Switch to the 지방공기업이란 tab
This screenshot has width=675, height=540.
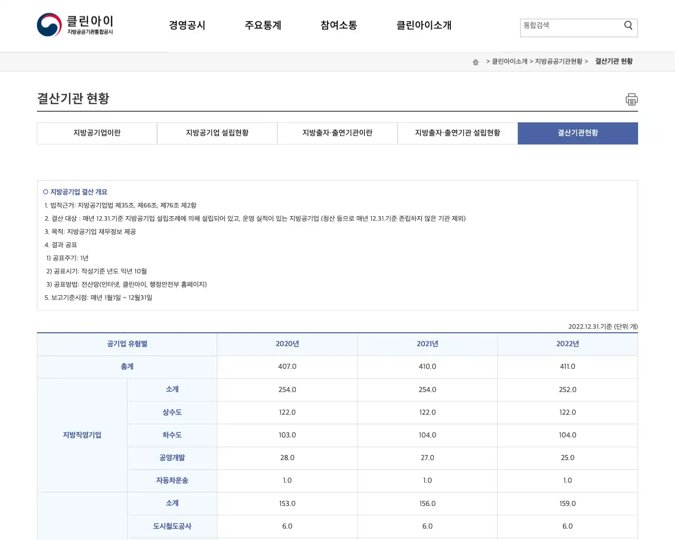point(97,133)
